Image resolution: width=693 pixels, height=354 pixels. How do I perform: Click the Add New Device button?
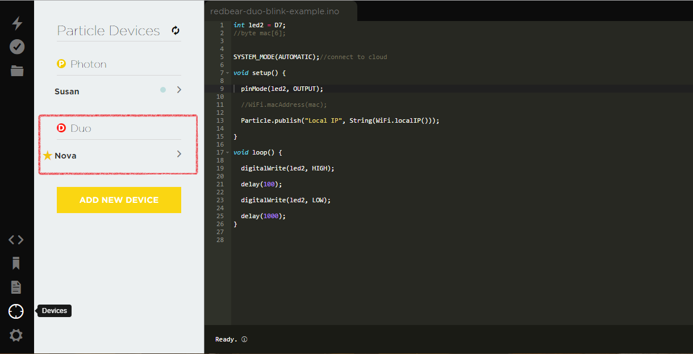119,200
